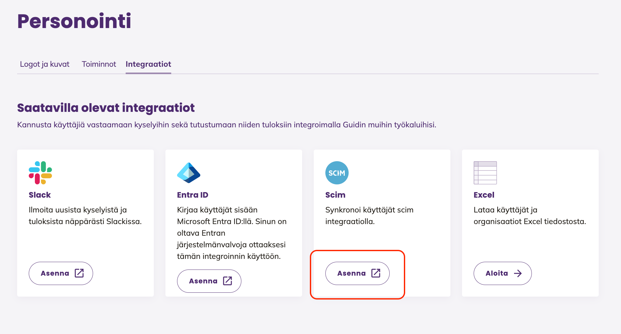Select the Integraatiot tab

pyautogui.click(x=148, y=64)
